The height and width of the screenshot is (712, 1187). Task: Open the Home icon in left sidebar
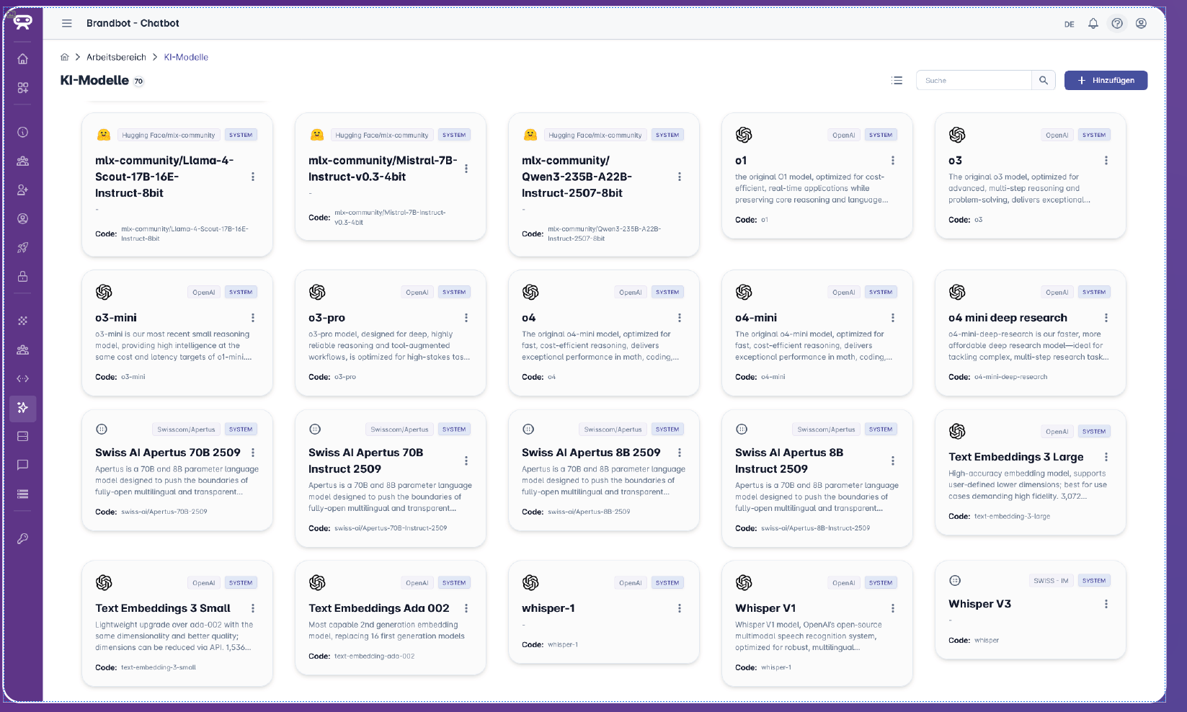point(23,59)
